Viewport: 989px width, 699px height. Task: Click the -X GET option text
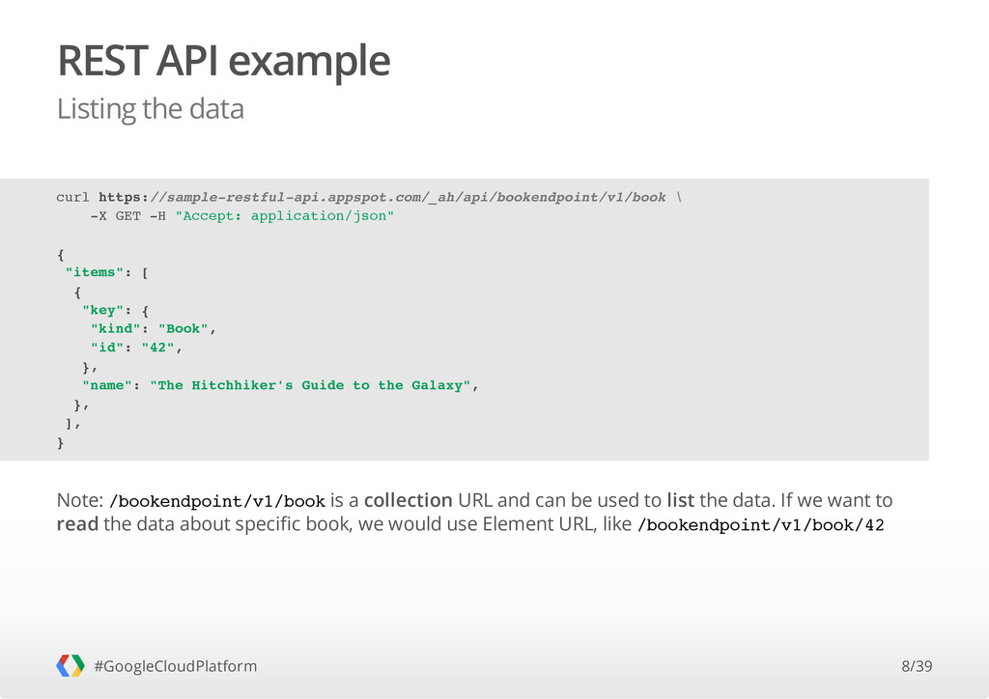(116, 216)
